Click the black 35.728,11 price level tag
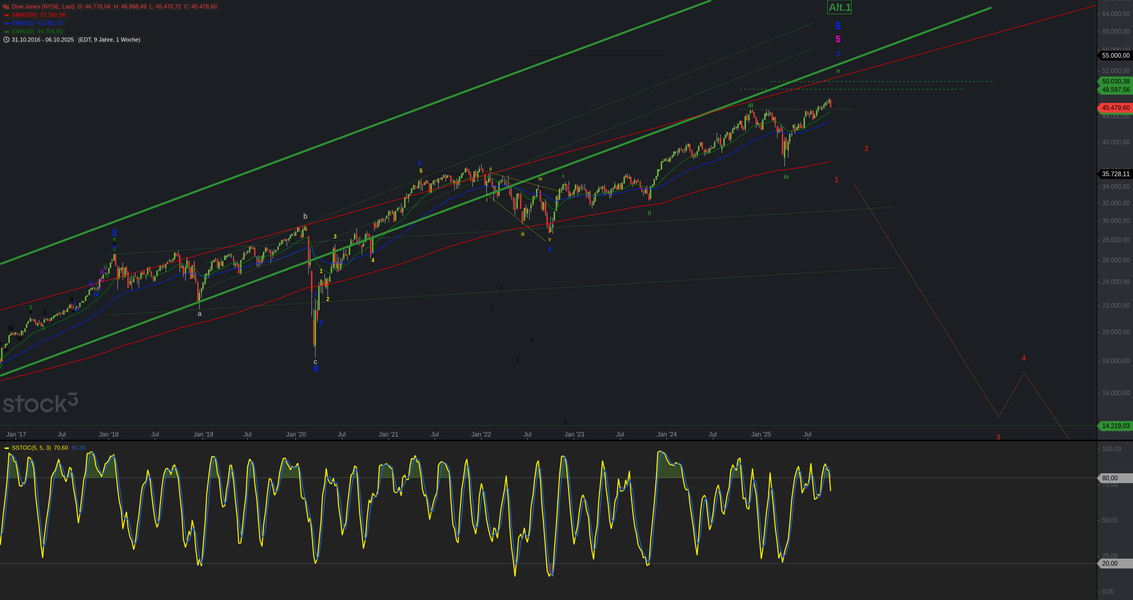Image resolution: width=1133 pixels, height=600 pixels. click(1115, 174)
